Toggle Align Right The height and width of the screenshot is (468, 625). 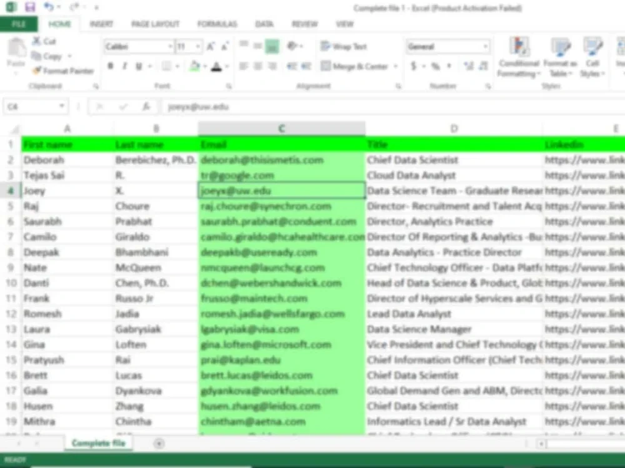point(272,66)
